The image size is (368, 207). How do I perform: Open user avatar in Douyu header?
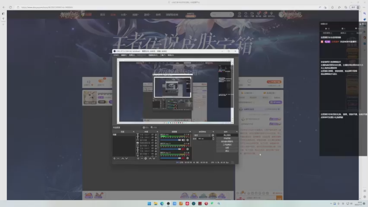pyautogui.click(x=281, y=15)
